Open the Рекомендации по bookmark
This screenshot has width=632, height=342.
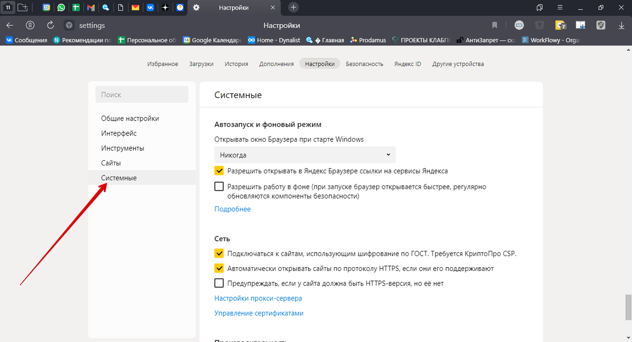coord(83,40)
